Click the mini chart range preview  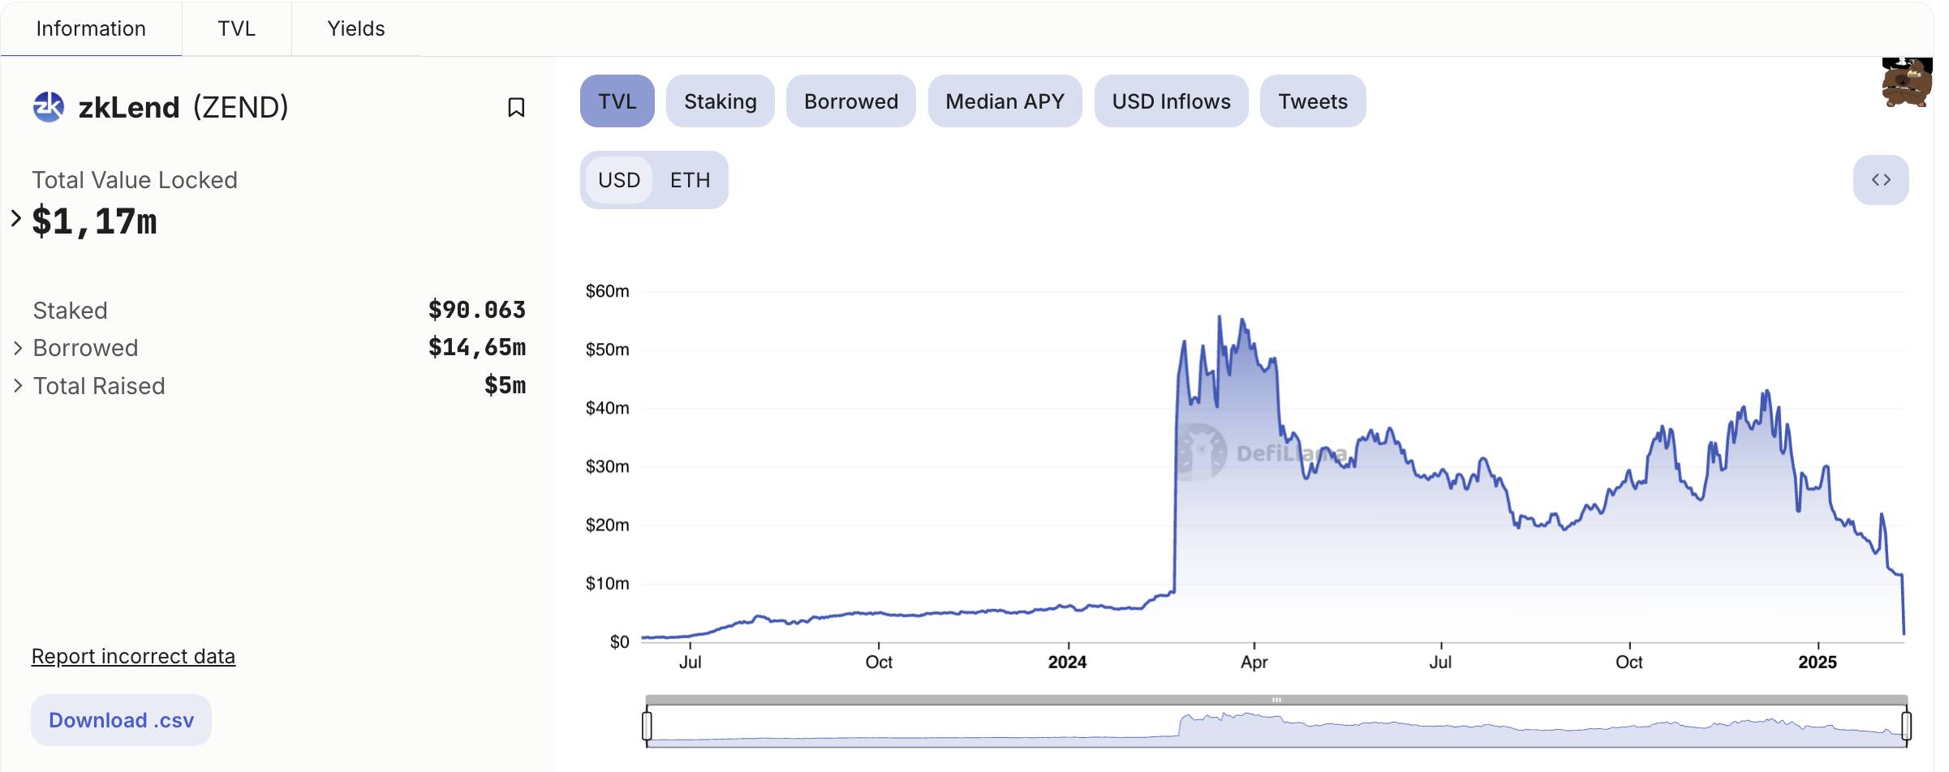pyautogui.click(x=1276, y=727)
